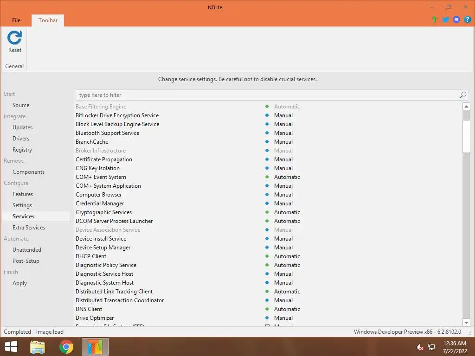
Task: Click the NTLite taskbar icon
Action: tap(95, 347)
